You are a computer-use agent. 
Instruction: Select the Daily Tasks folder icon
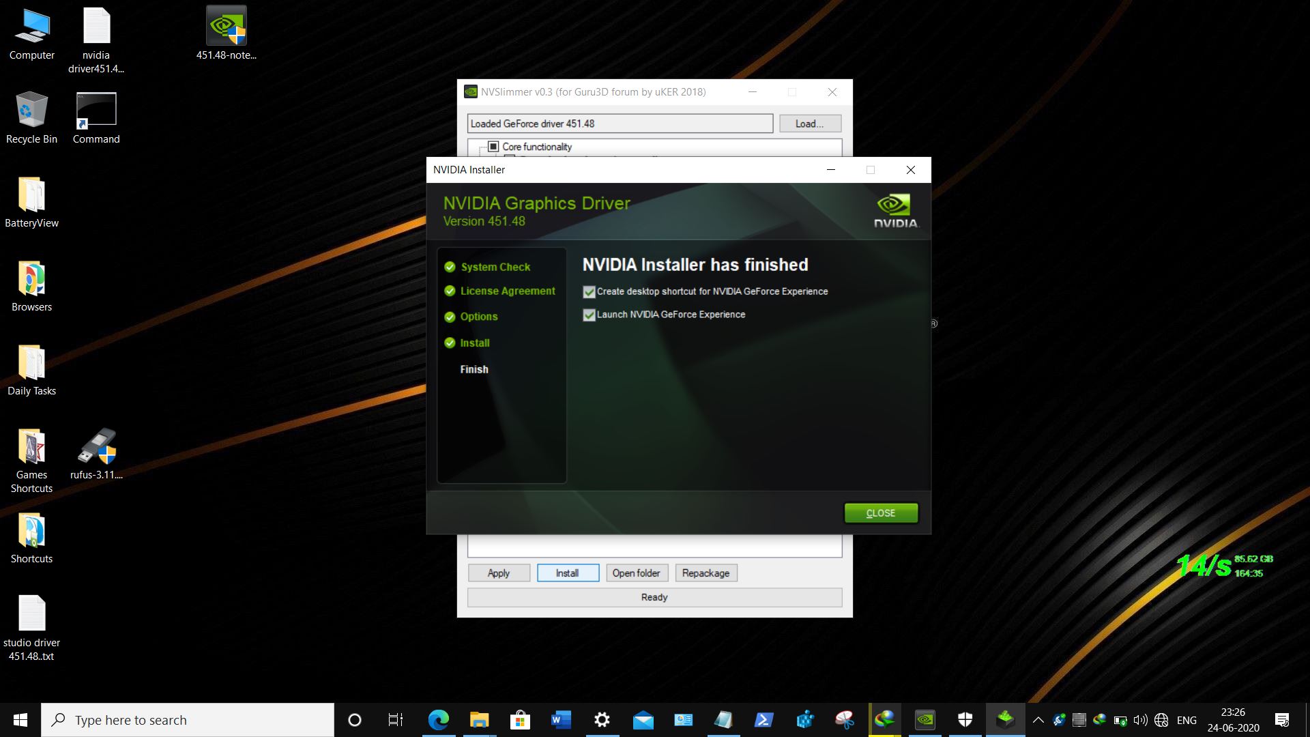pos(31,370)
